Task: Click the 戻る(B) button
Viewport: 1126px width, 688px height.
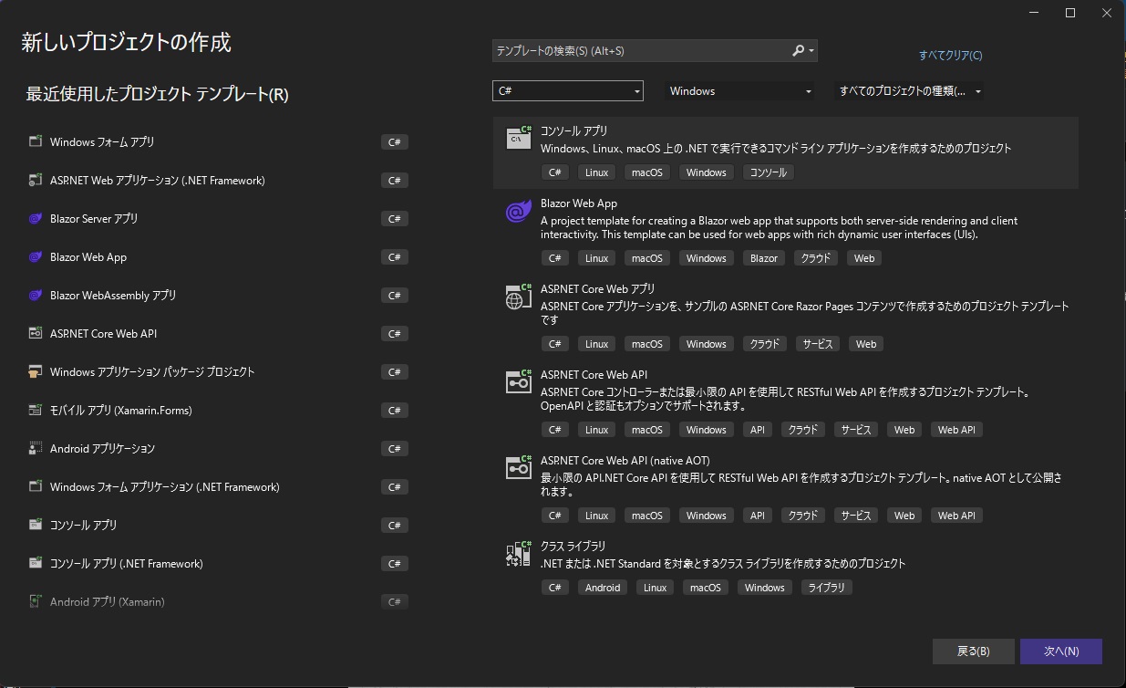Action: (973, 652)
